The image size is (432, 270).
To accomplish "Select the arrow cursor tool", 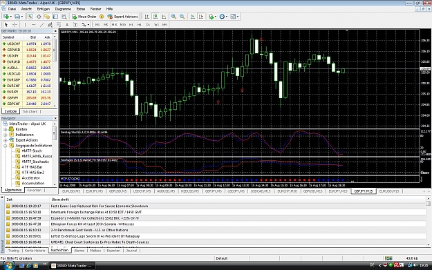I will coord(6,25).
